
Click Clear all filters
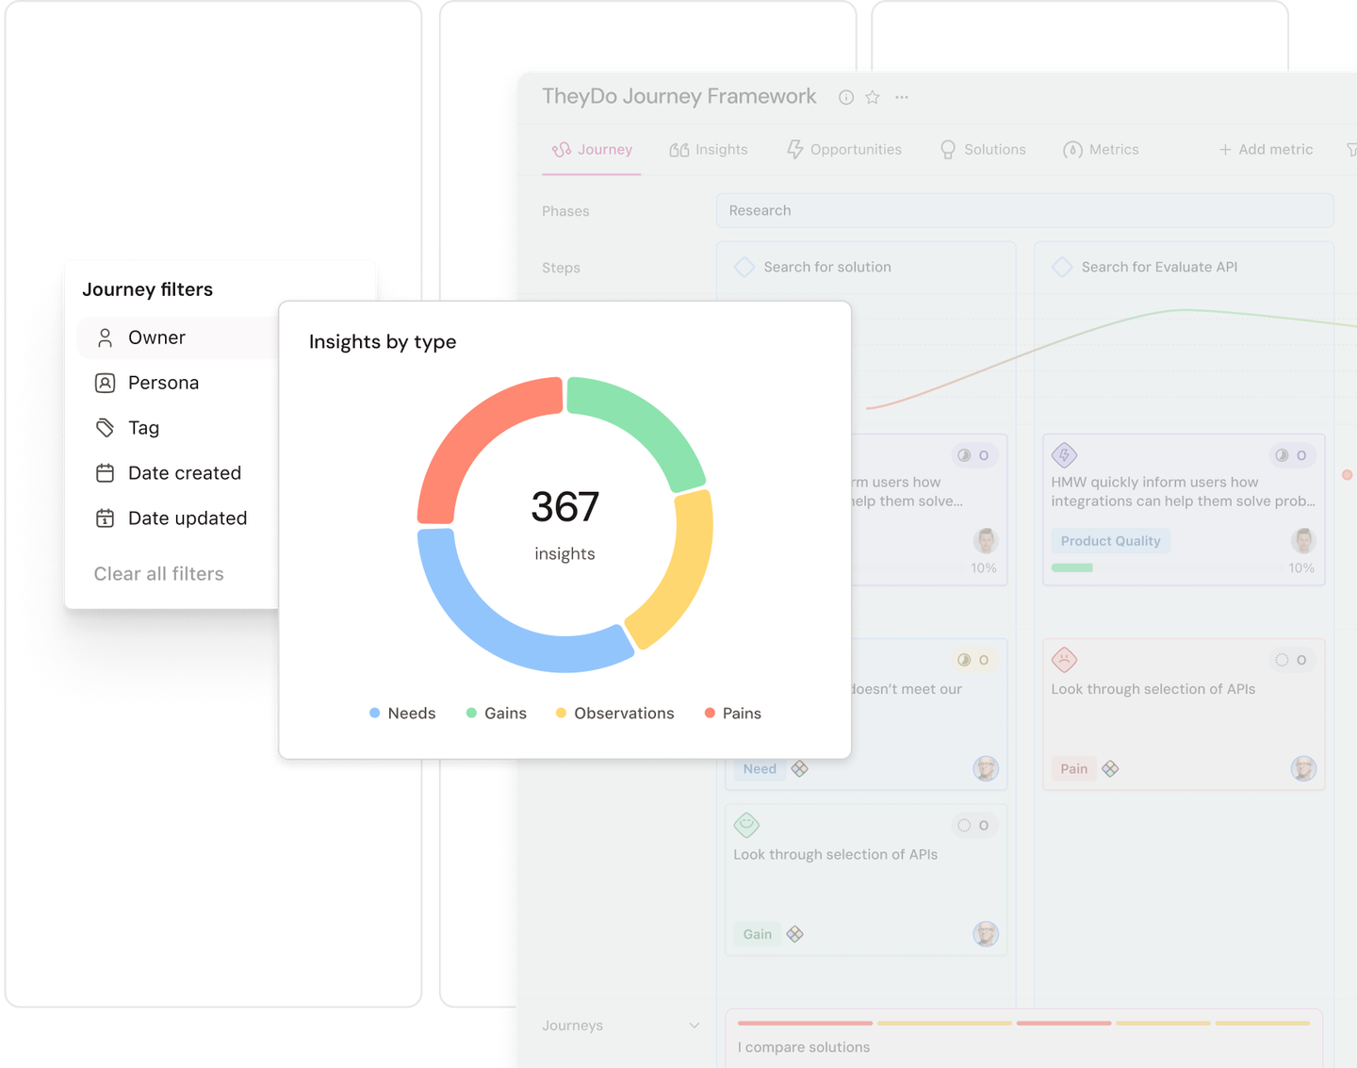(158, 574)
